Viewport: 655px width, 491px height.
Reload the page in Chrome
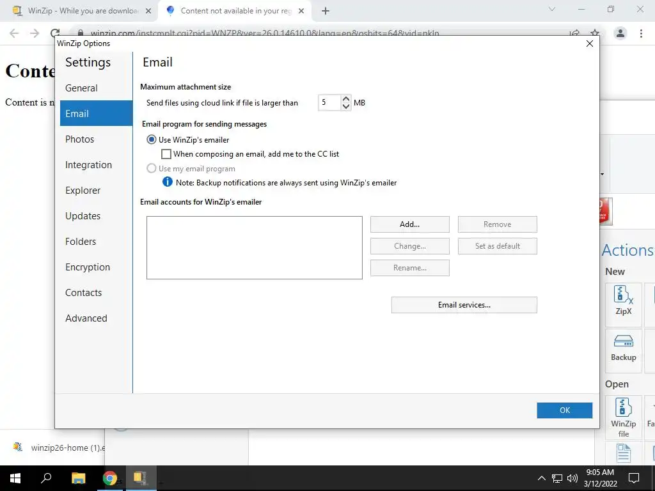(x=55, y=33)
